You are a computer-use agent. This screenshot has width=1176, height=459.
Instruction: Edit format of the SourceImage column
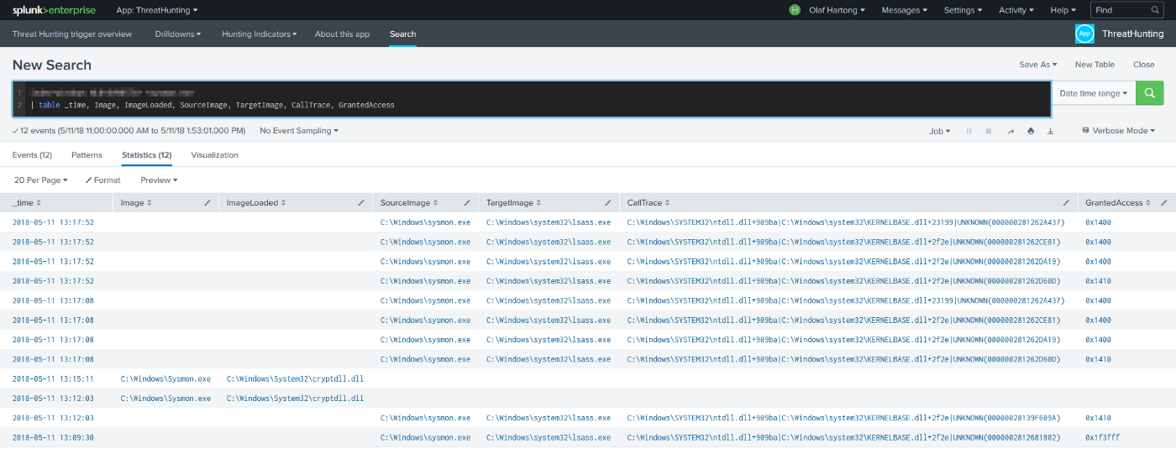point(467,203)
